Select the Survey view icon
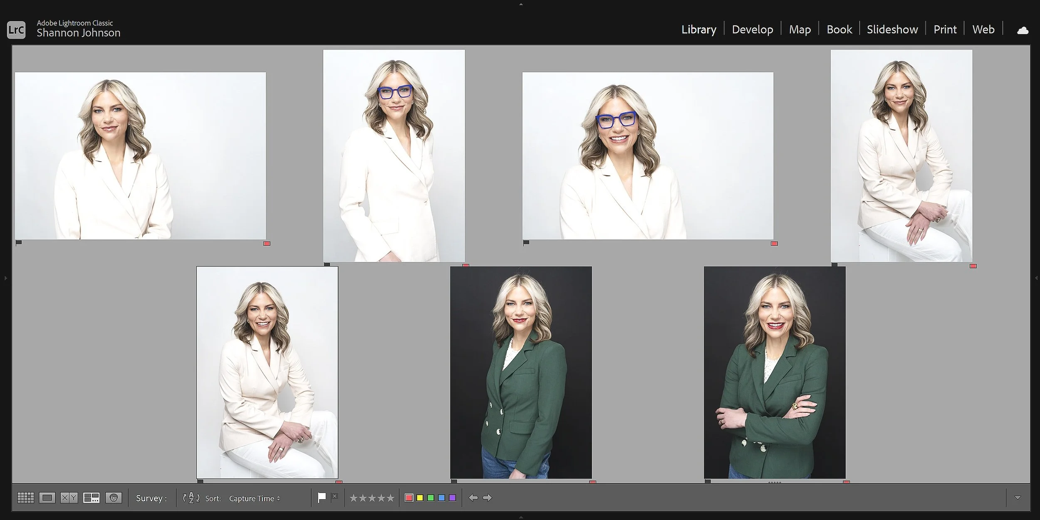The width and height of the screenshot is (1040, 520). (x=91, y=498)
